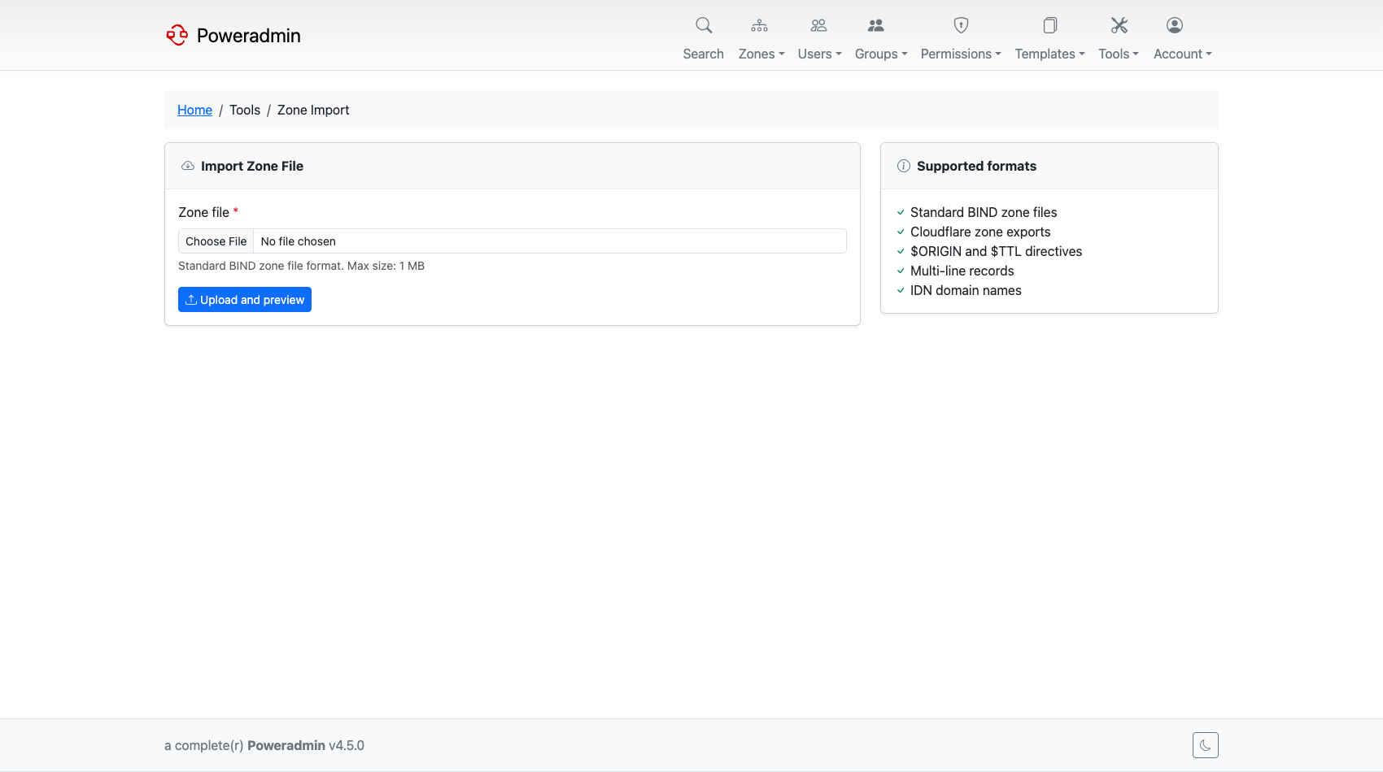Screen dimensions: 1383x772
Task: Expand the Permissions dropdown
Action: tap(961, 54)
